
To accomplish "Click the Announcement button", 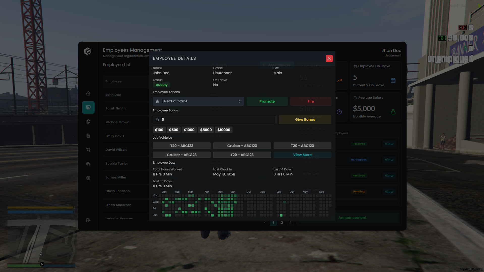I will coord(352,218).
